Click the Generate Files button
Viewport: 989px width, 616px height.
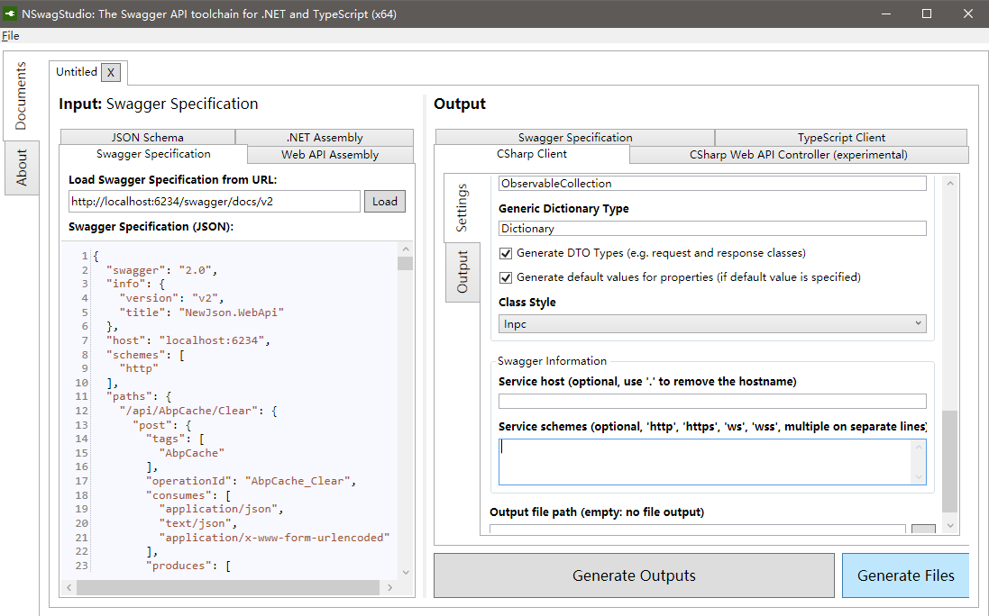pyautogui.click(x=905, y=575)
